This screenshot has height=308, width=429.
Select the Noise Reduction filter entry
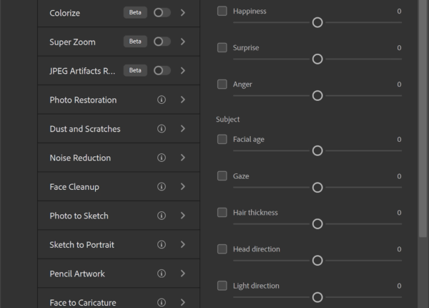80,158
